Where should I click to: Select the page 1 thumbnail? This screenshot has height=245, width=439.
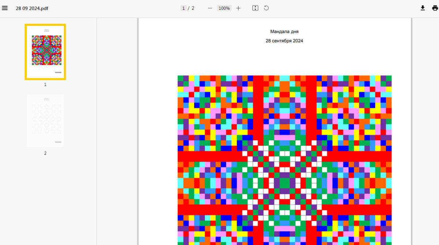(x=45, y=52)
